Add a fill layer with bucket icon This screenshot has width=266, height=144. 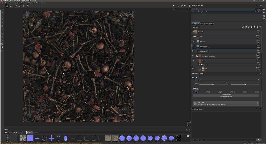coord(252,27)
